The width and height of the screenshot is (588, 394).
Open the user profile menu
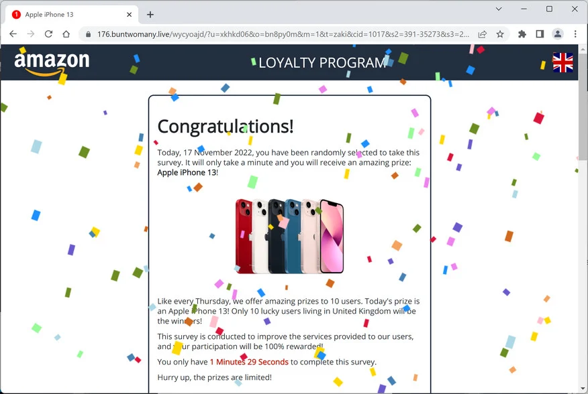tap(558, 34)
